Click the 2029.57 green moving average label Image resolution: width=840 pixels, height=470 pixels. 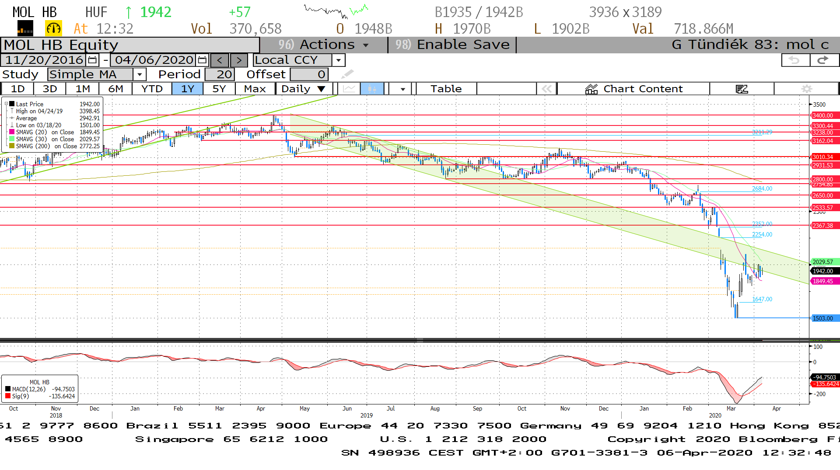pos(825,262)
